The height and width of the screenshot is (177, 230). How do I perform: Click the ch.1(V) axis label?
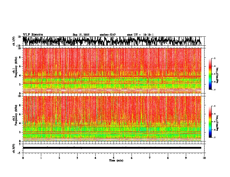point(14,41)
